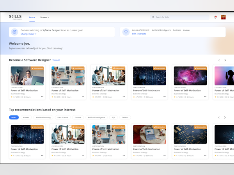Click Power of Self-Motivation title under nebula image
The width and height of the screenshot is (234, 175).
click(x=187, y=91)
